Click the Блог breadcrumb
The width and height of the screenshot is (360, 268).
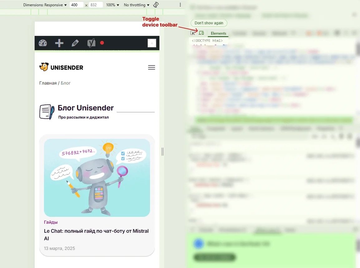pyautogui.click(x=66, y=83)
